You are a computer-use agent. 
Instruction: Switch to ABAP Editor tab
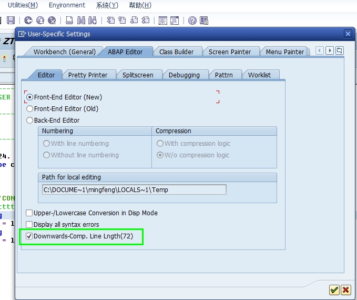(x=125, y=52)
